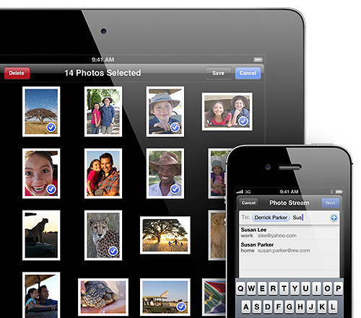Tap the L key on iPhone keyboard

pos(333,307)
